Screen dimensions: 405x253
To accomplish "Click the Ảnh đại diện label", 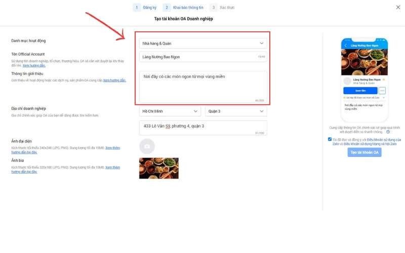I will pyautogui.click(x=21, y=141).
